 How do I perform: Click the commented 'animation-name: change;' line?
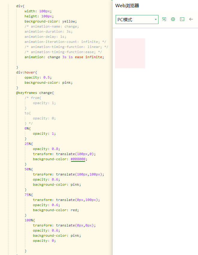point(52,26)
